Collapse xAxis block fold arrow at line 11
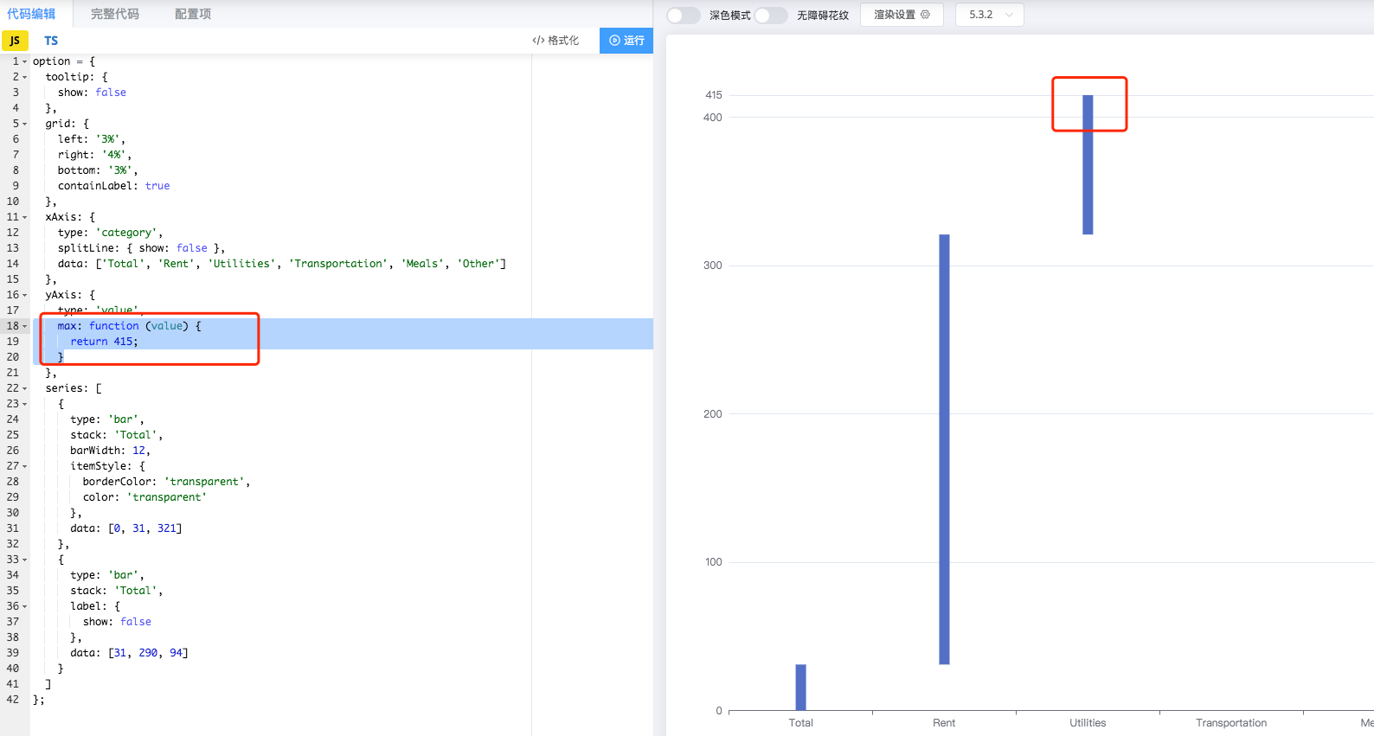 [x=25, y=217]
